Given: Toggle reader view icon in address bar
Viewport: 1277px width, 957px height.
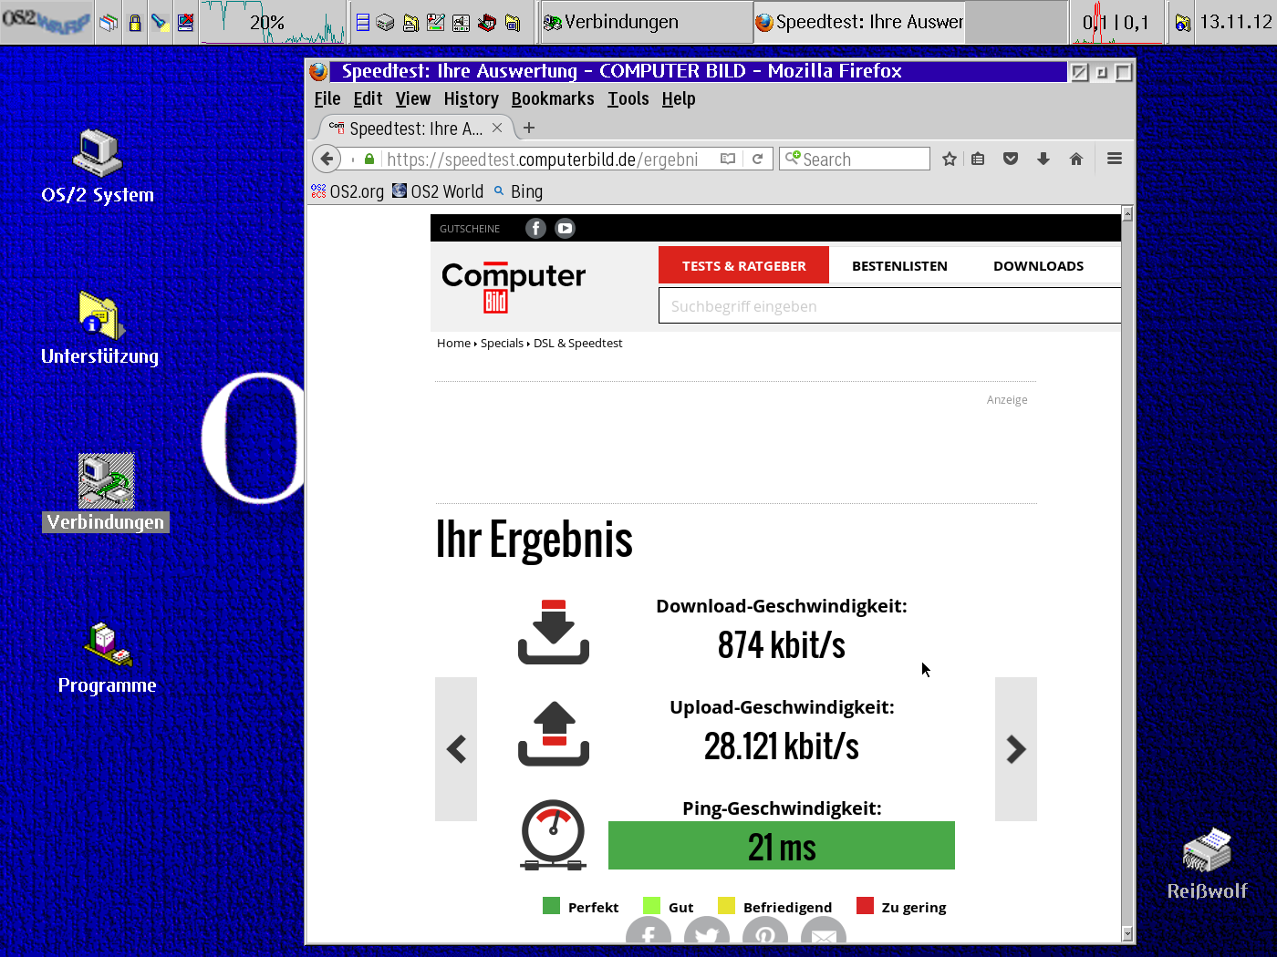Looking at the screenshot, I should 728,159.
